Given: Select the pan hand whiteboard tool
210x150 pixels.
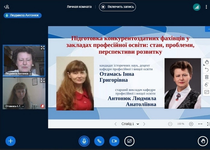Looking at the screenshot, I should [207, 62].
